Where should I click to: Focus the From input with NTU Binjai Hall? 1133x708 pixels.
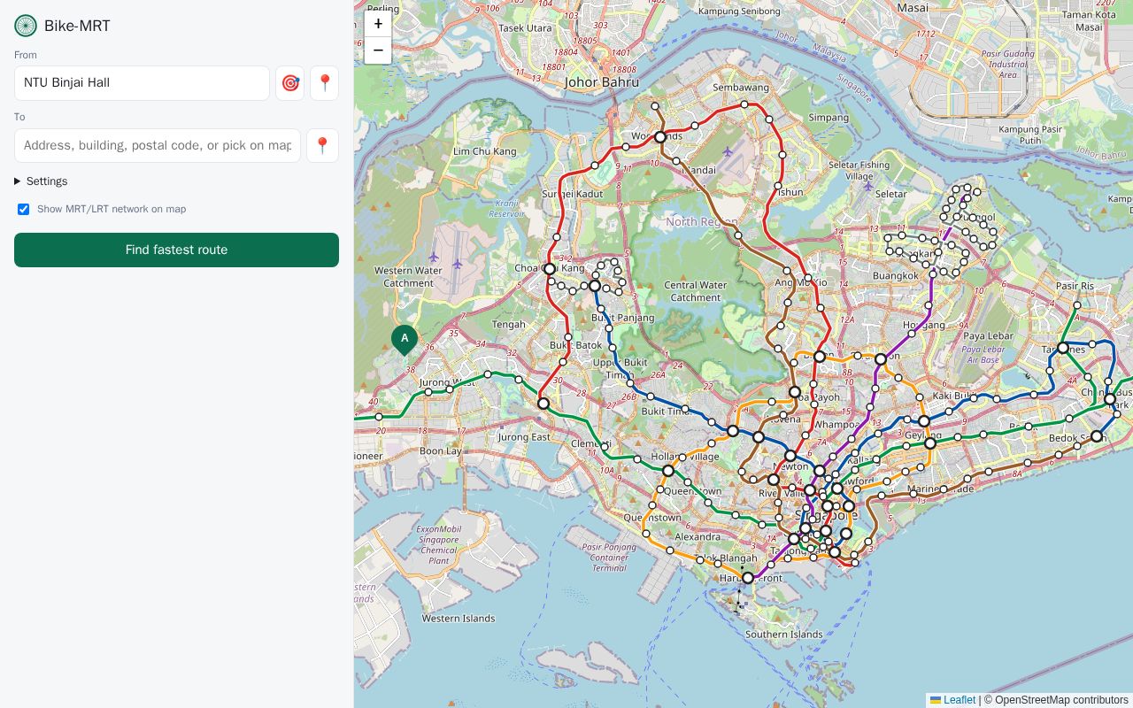click(x=142, y=83)
